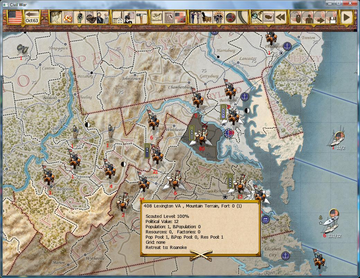Click the explosion battle report icon

[x=67, y=17]
